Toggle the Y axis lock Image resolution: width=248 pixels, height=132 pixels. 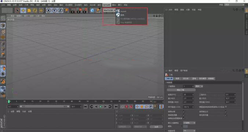click(x=54, y=11)
